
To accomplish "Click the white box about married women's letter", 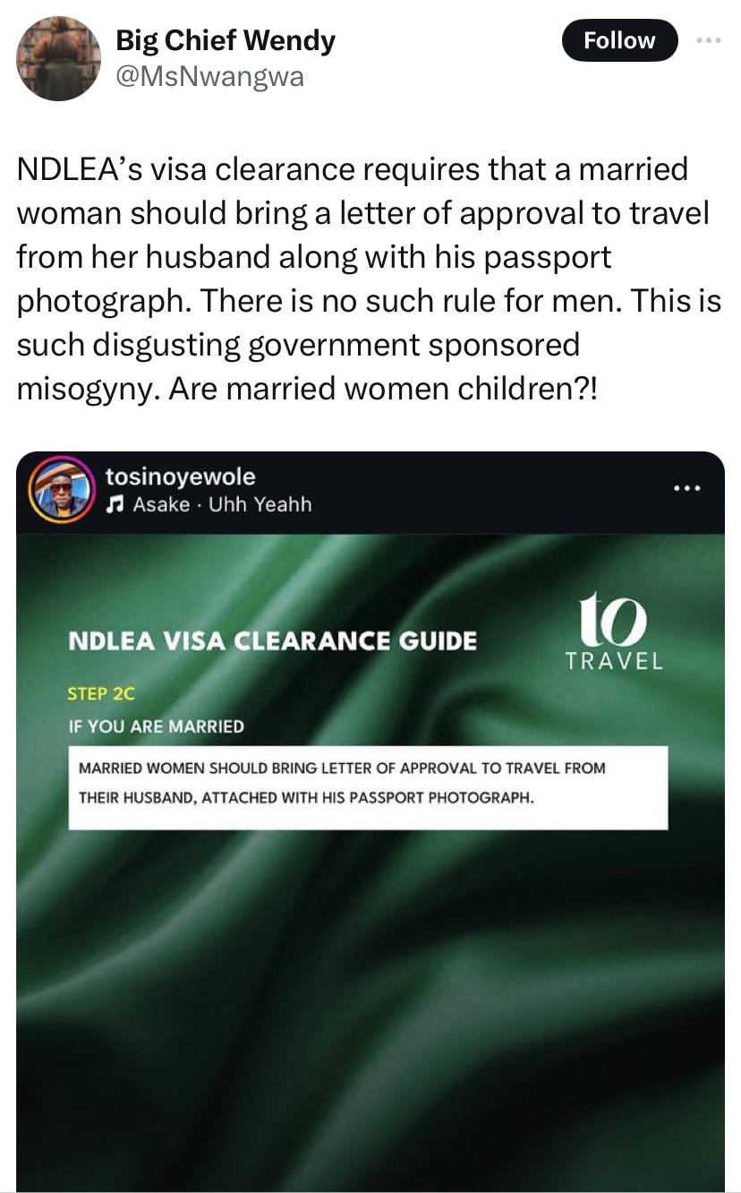I will (x=368, y=787).
